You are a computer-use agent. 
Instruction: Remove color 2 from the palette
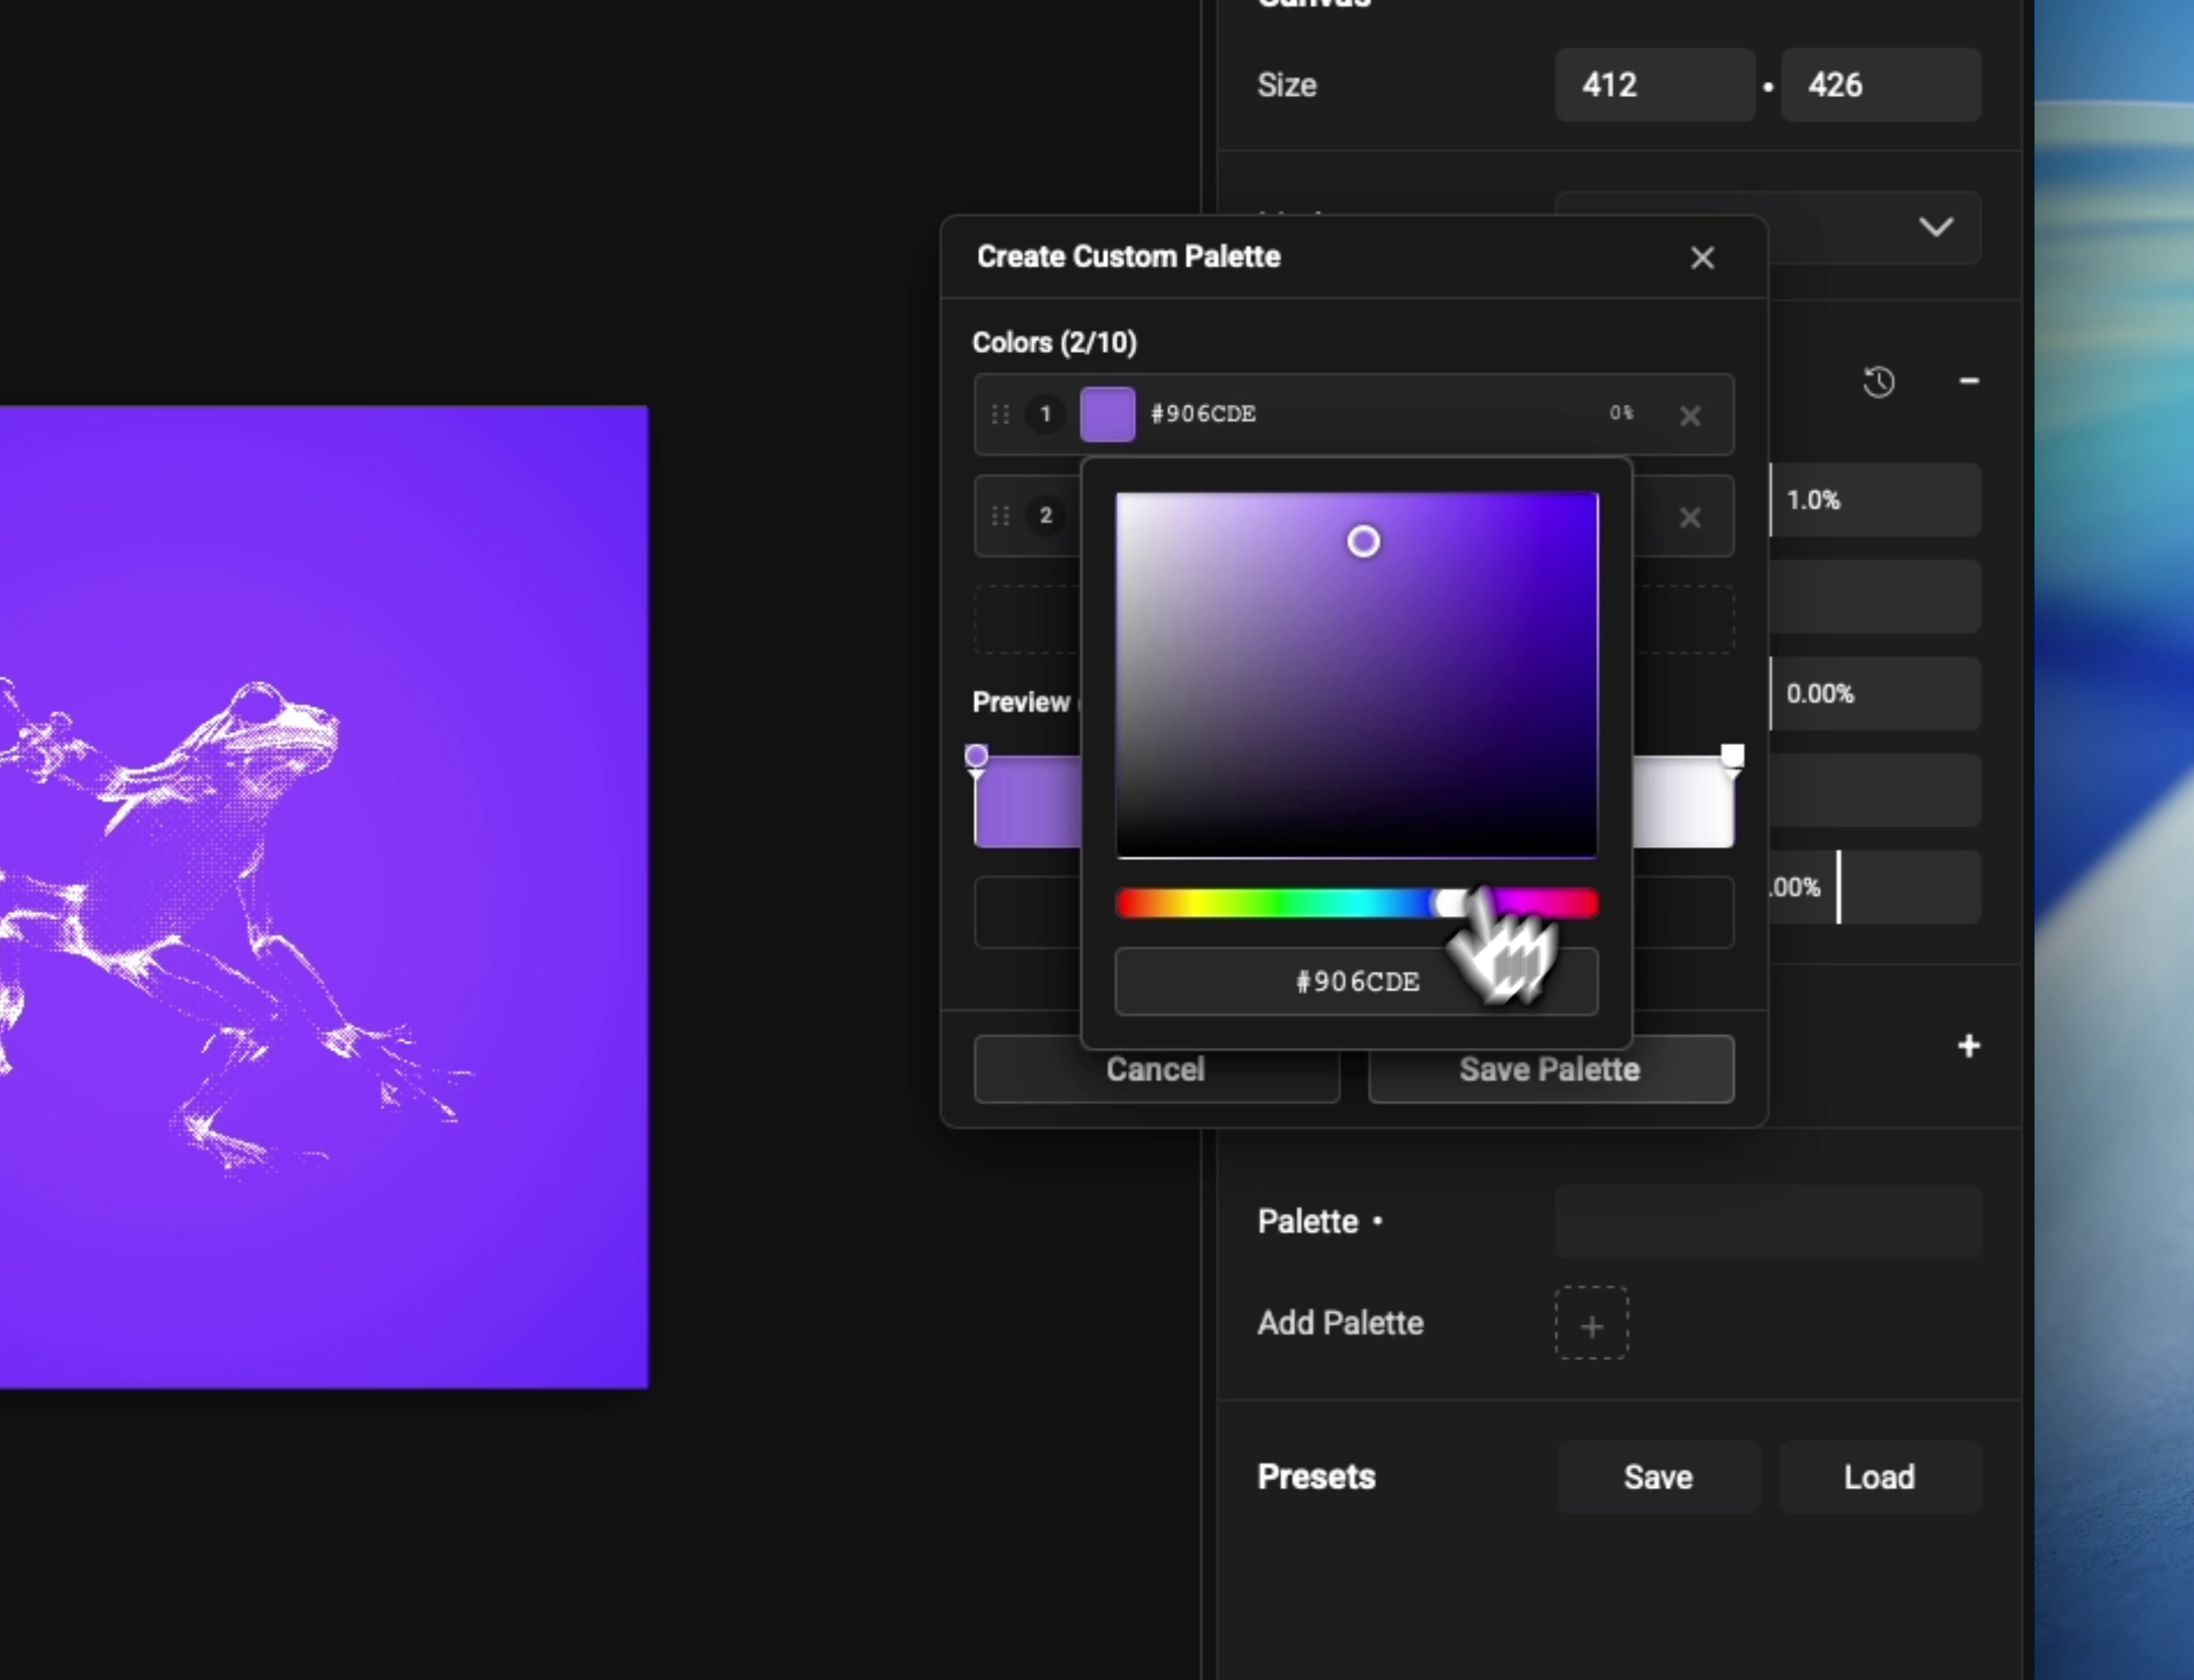[x=1689, y=518]
